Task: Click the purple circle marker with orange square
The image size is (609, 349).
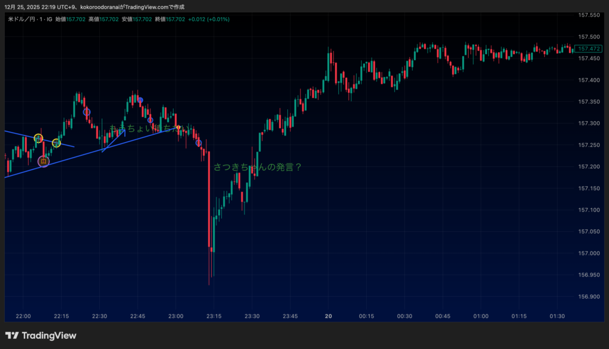Action: pos(43,161)
